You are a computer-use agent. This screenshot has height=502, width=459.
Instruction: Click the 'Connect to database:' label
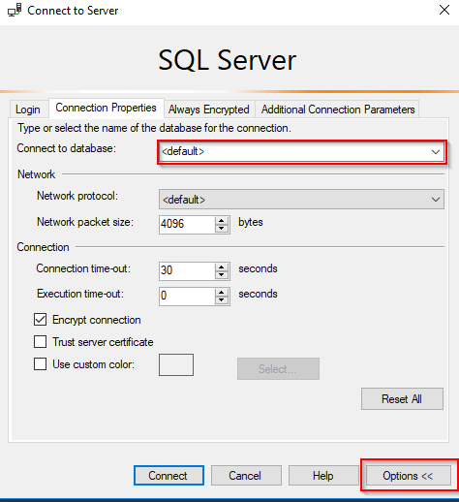[67, 148]
